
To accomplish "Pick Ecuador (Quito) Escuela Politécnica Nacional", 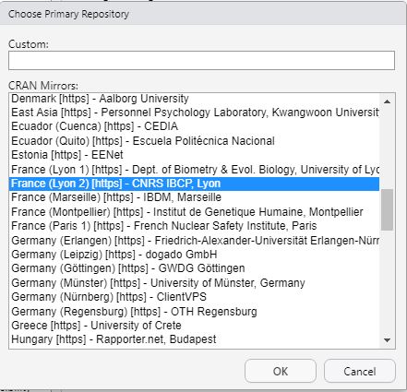I will click(194, 141).
